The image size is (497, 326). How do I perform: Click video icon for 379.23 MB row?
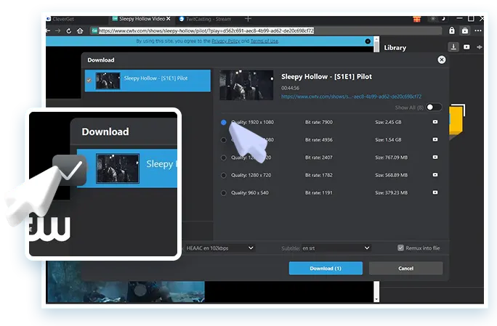(435, 192)
